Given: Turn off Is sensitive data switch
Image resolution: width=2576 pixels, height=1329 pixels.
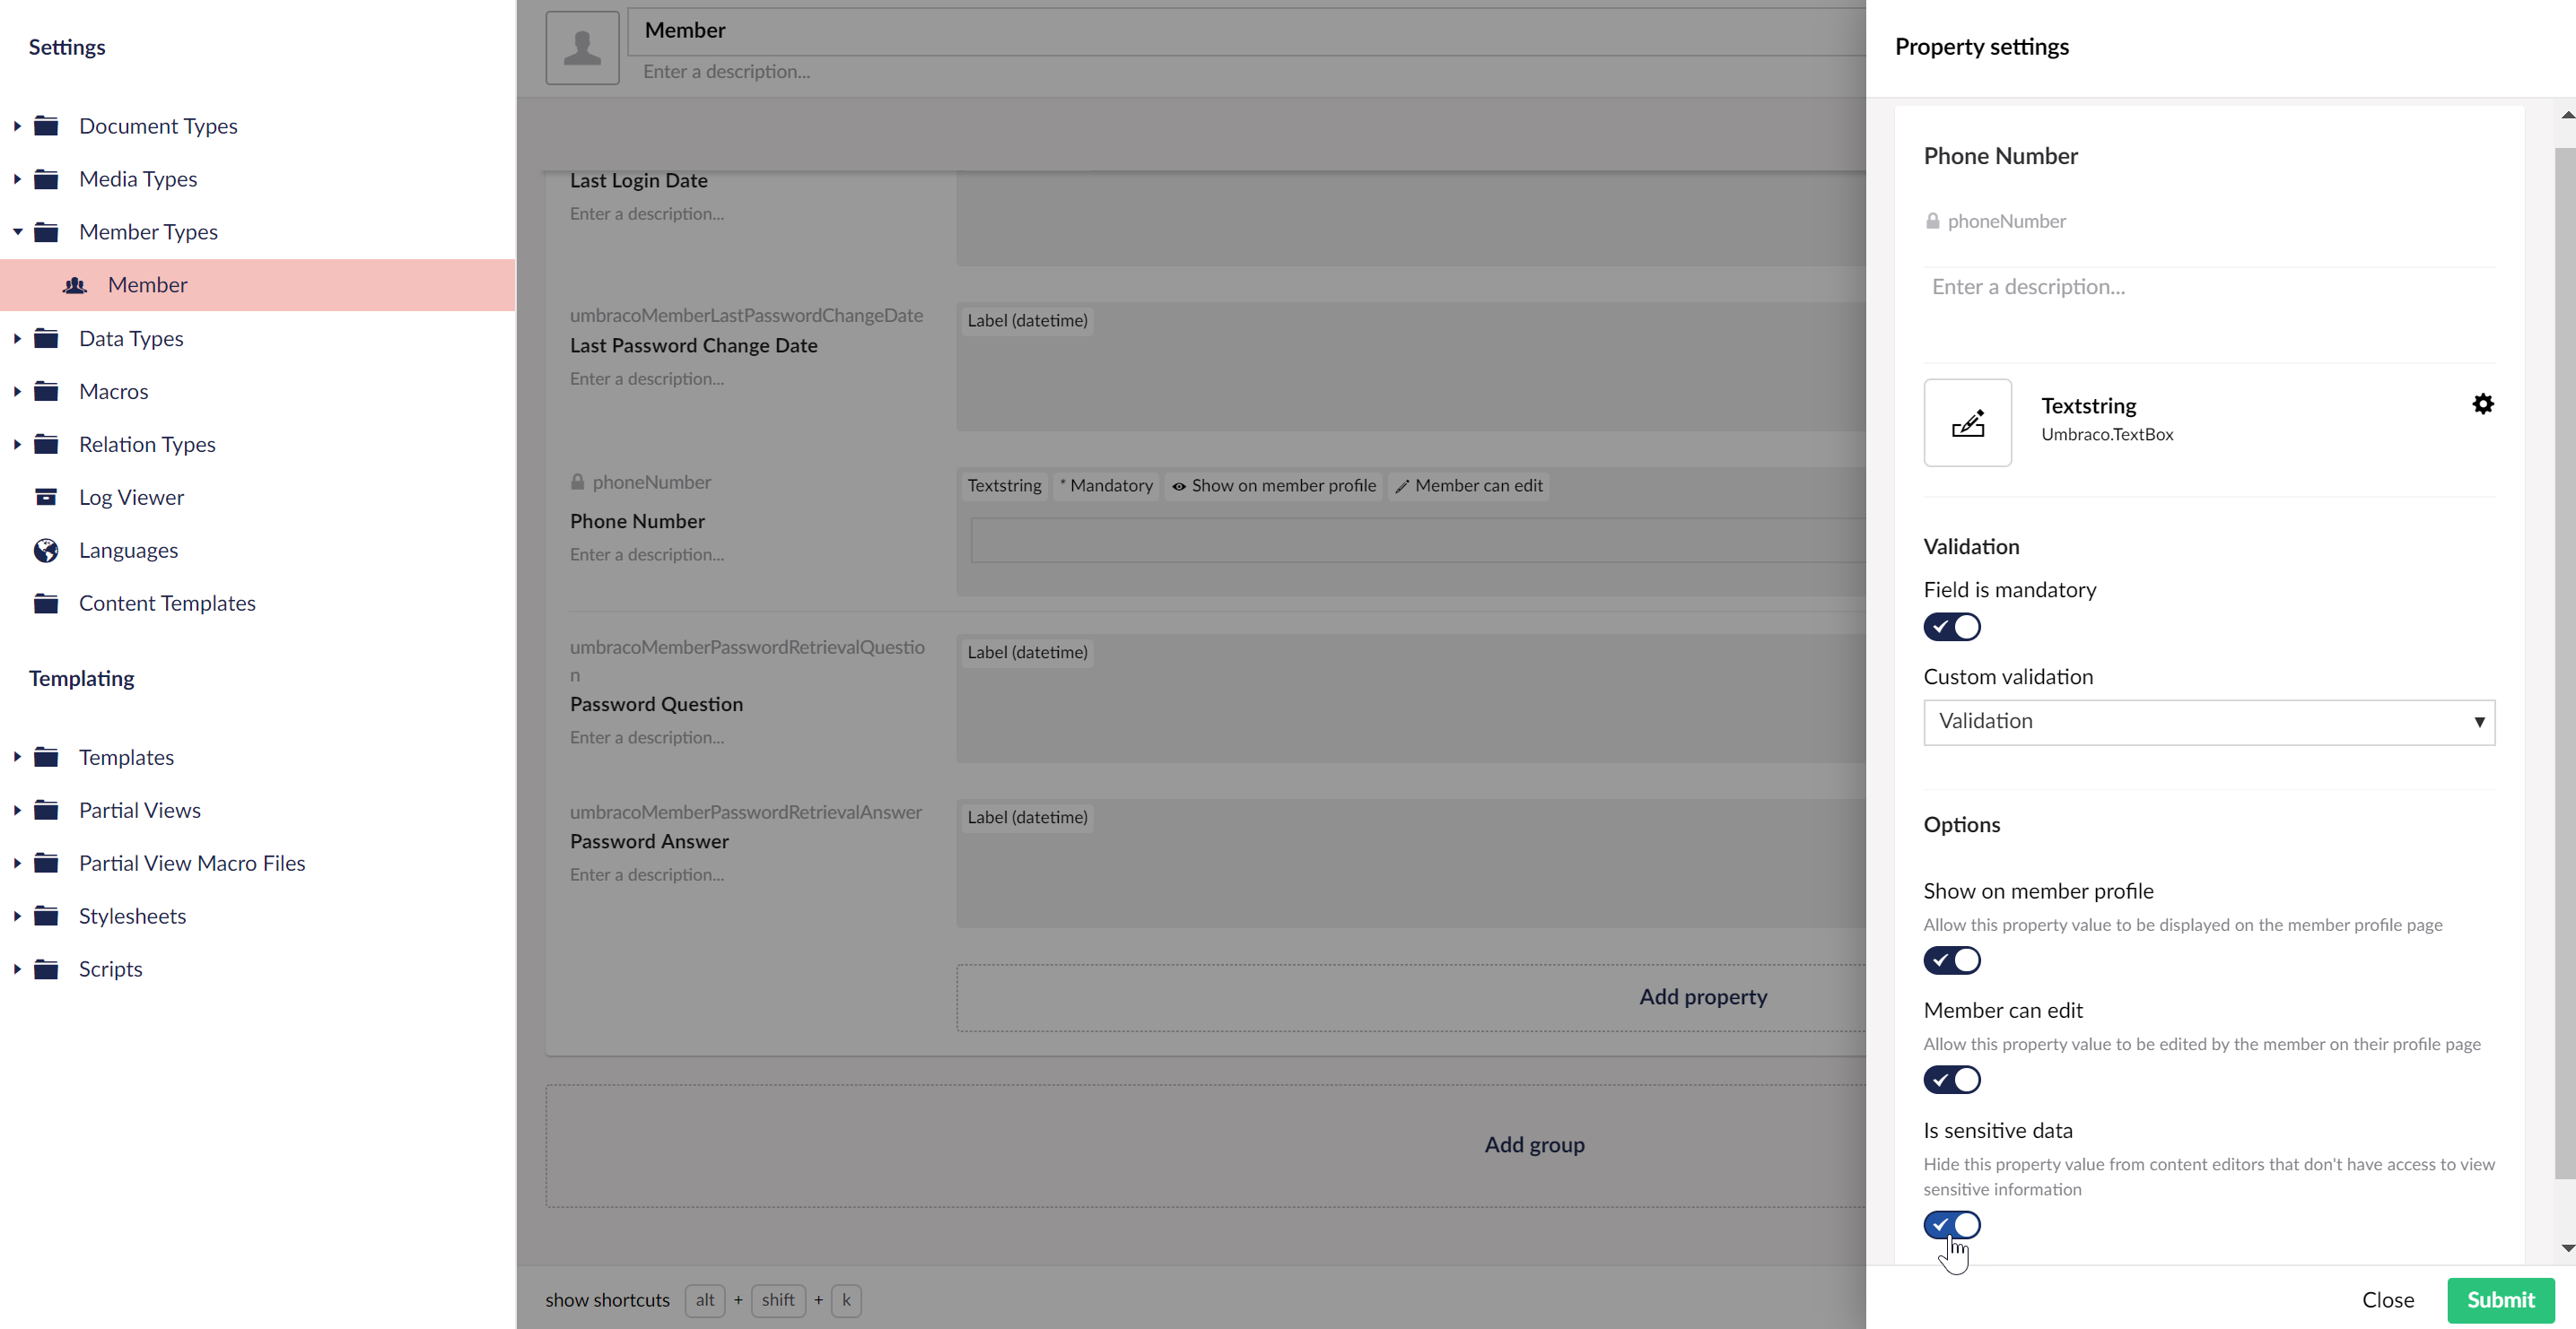Looking at the screenshot, I should [x=1951, y=1224].
